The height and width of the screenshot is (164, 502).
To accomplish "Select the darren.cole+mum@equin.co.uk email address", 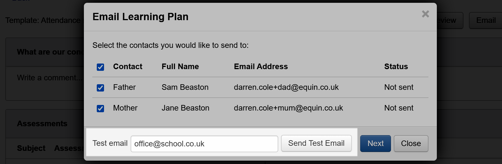I will [x=288, y=108].
